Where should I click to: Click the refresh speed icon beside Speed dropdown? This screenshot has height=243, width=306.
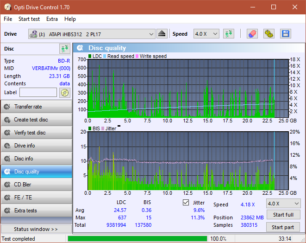coord(229,34)
